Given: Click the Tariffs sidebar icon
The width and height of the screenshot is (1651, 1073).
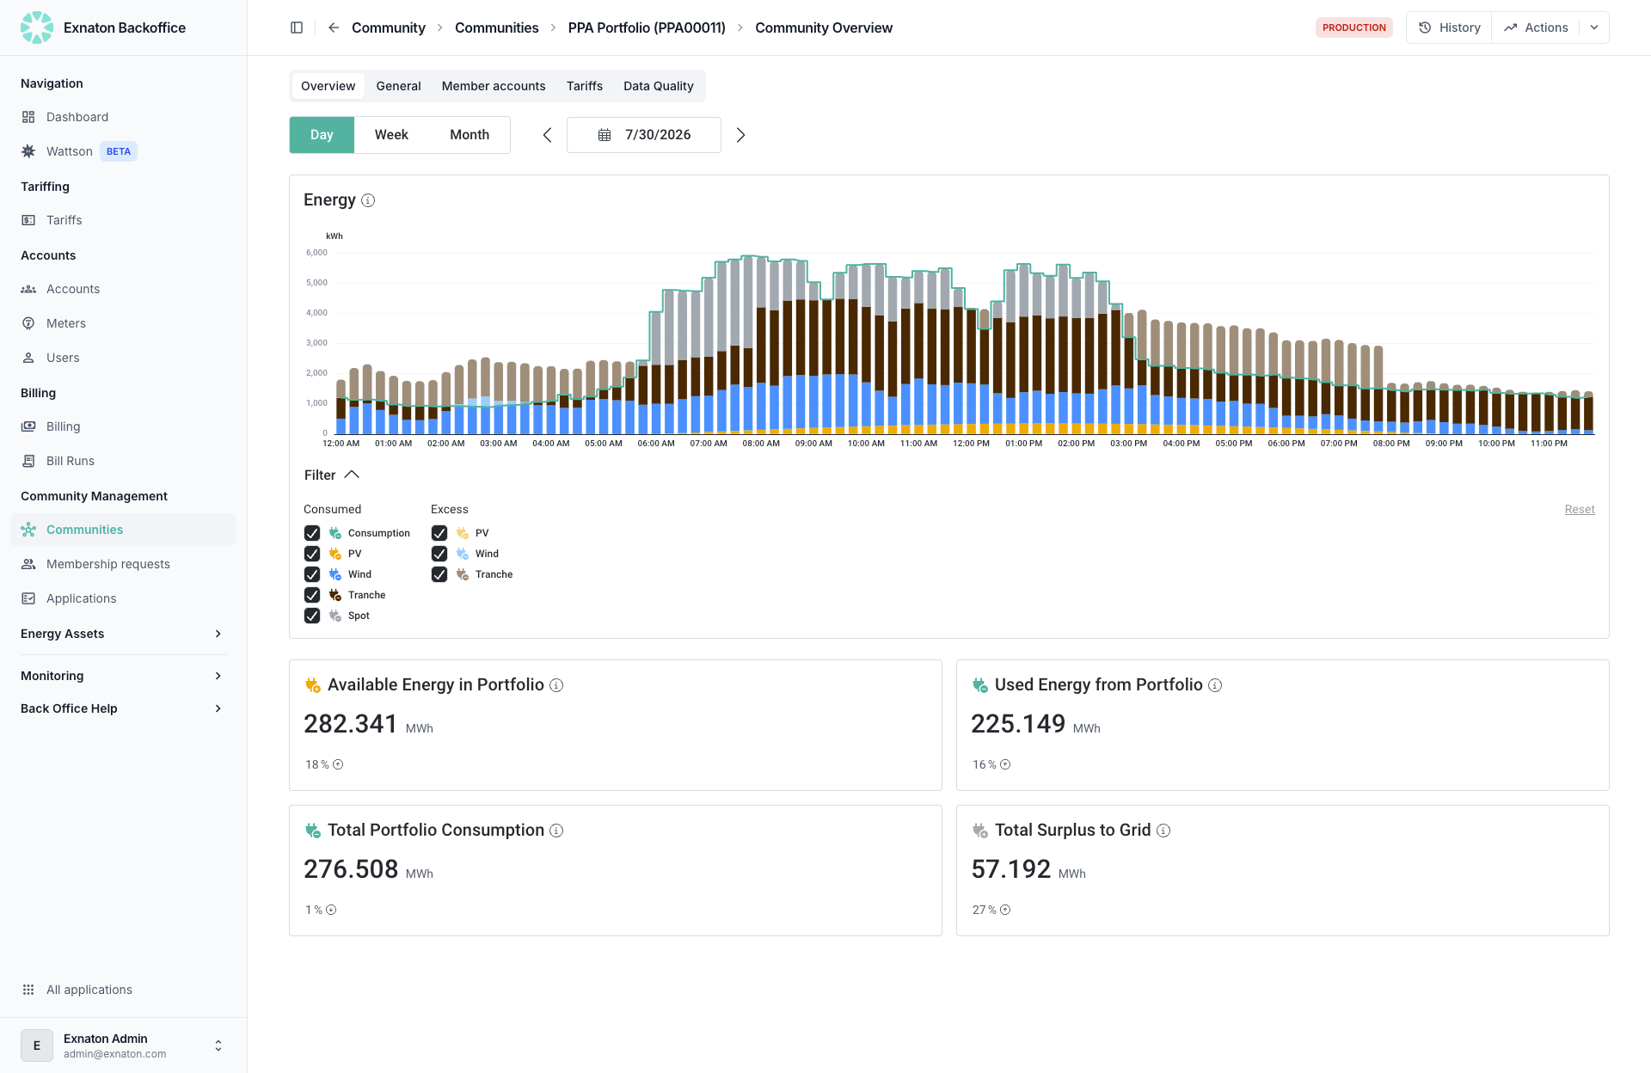Looking at the screenshot, I should [28, 220].
